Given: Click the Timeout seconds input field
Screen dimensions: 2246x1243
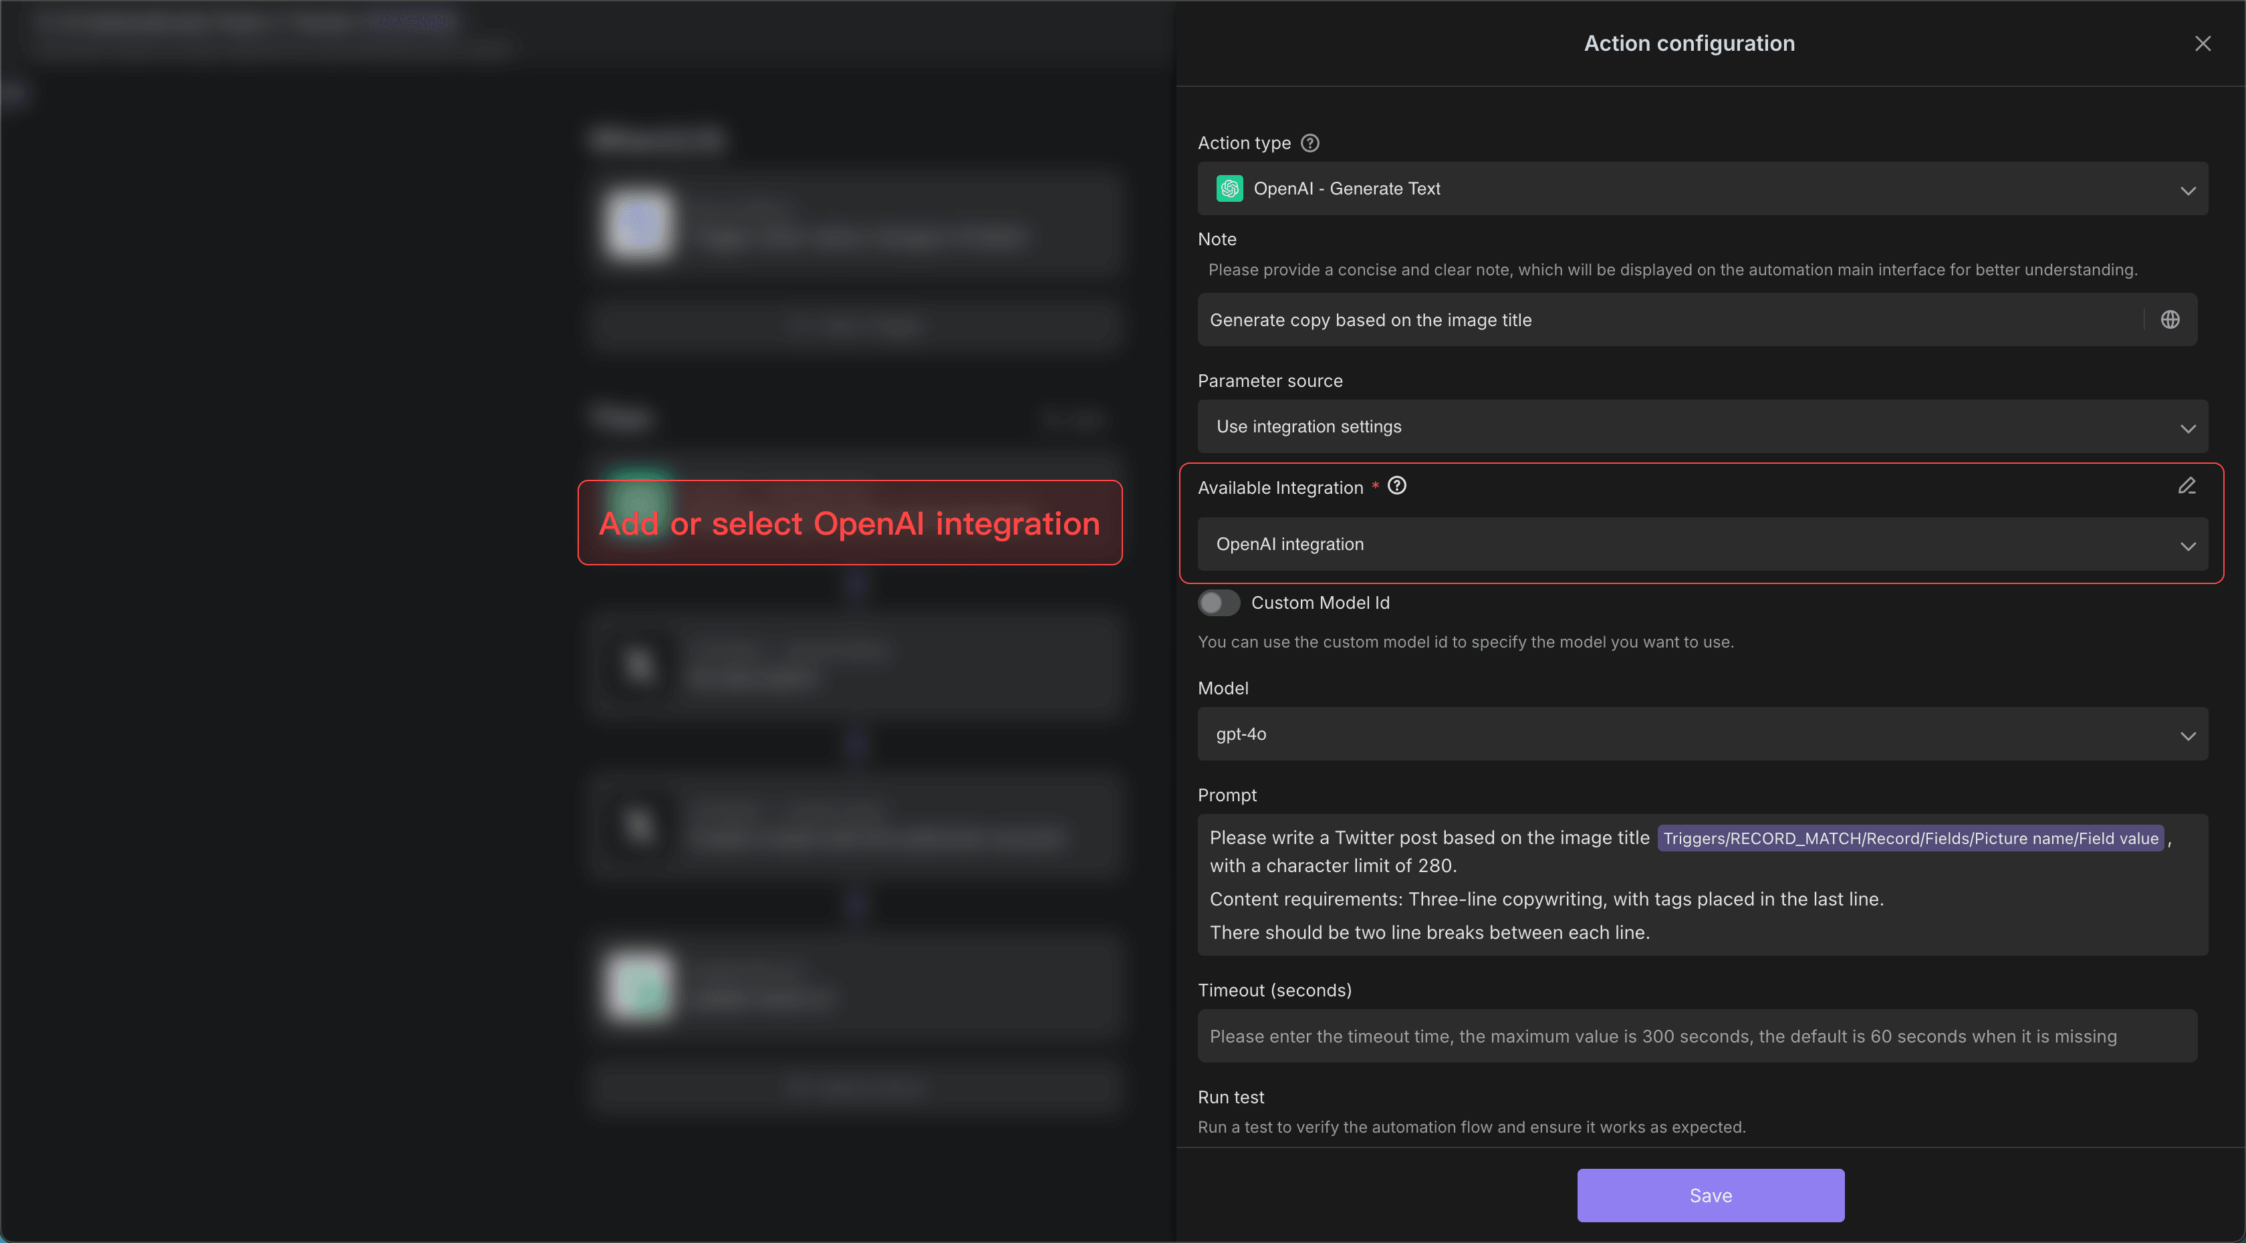Looking at the screenshot, I should [x=1697, y=1036].
